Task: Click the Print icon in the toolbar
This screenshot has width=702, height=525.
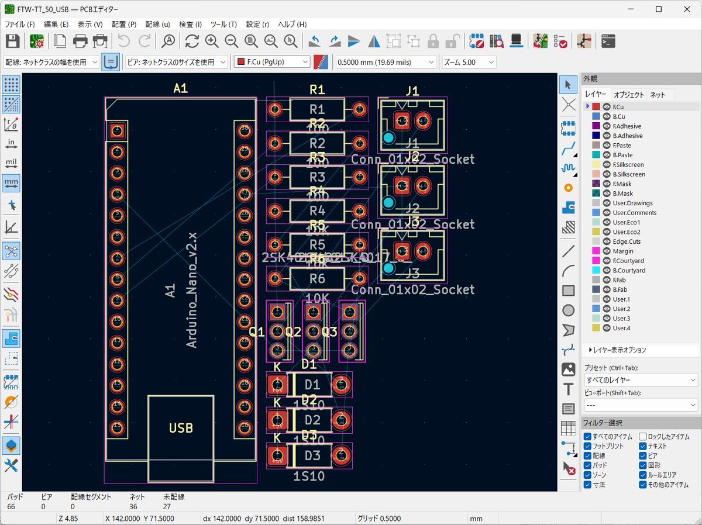Action: click(80, 41)
